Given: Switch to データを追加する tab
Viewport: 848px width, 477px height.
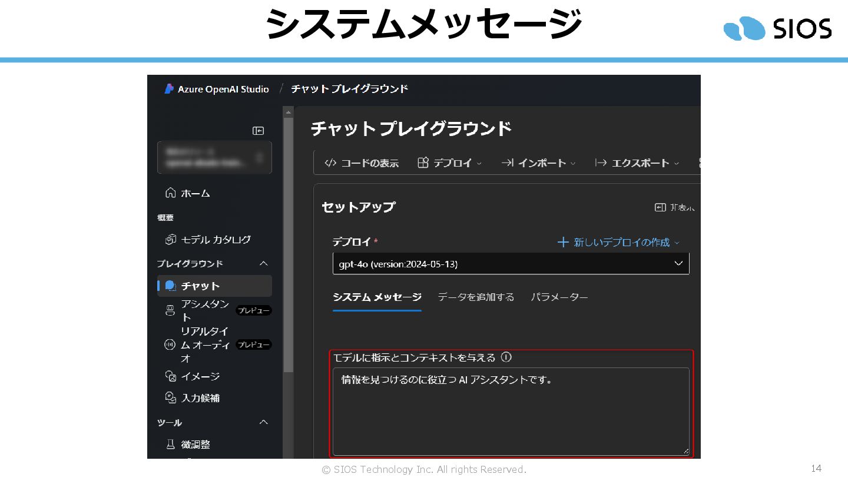Looking at the screenshot, I should click(476, 297).
